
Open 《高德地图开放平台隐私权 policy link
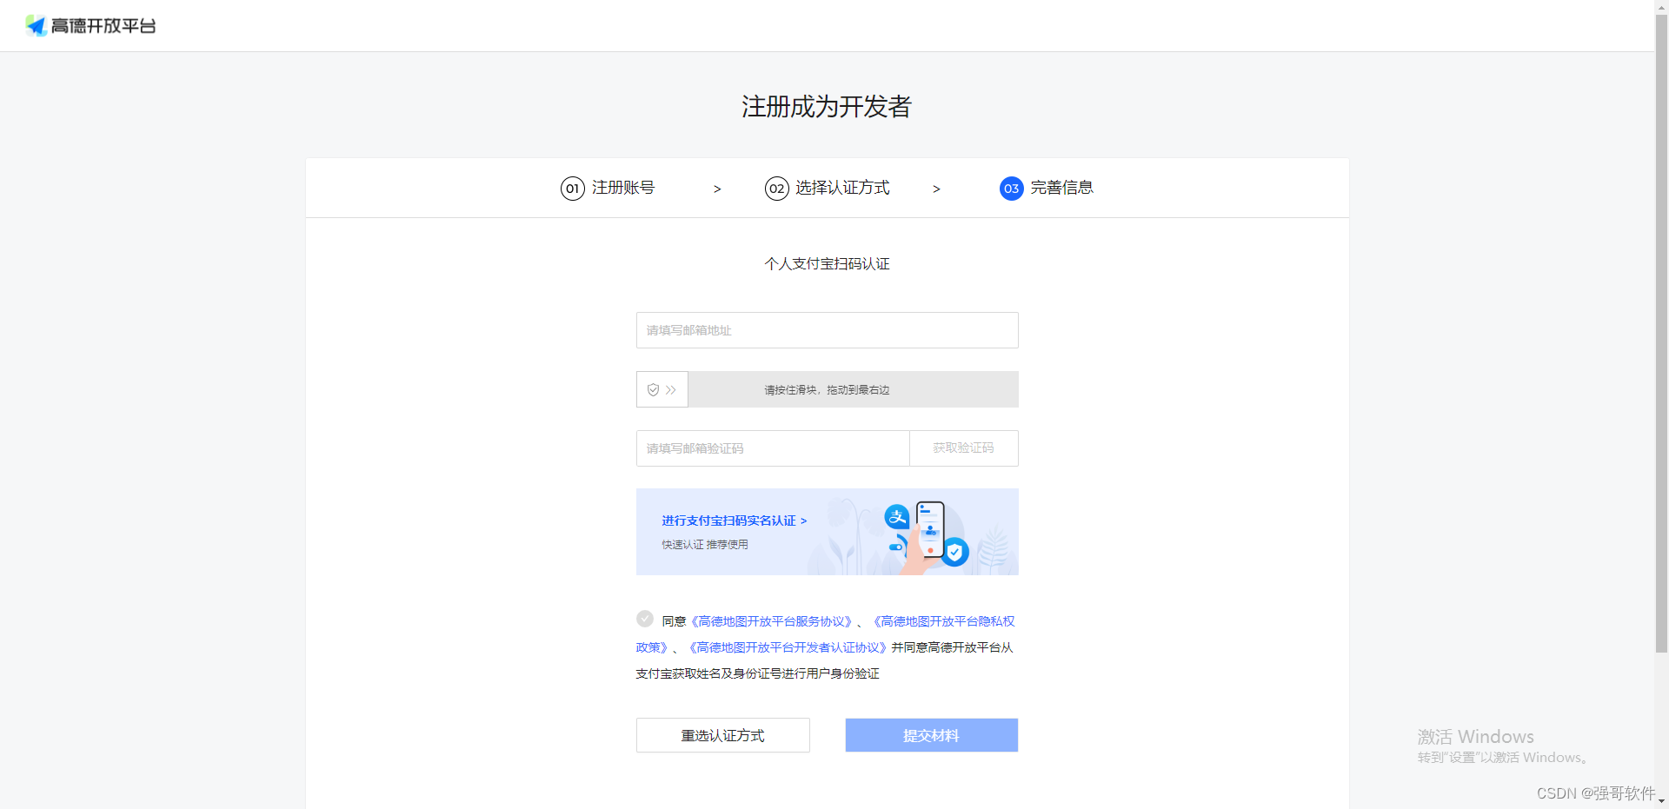(942, 621)
